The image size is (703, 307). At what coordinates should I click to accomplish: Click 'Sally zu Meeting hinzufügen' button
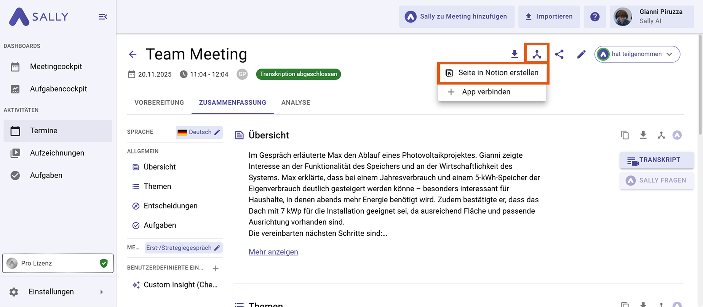(457, 17)
